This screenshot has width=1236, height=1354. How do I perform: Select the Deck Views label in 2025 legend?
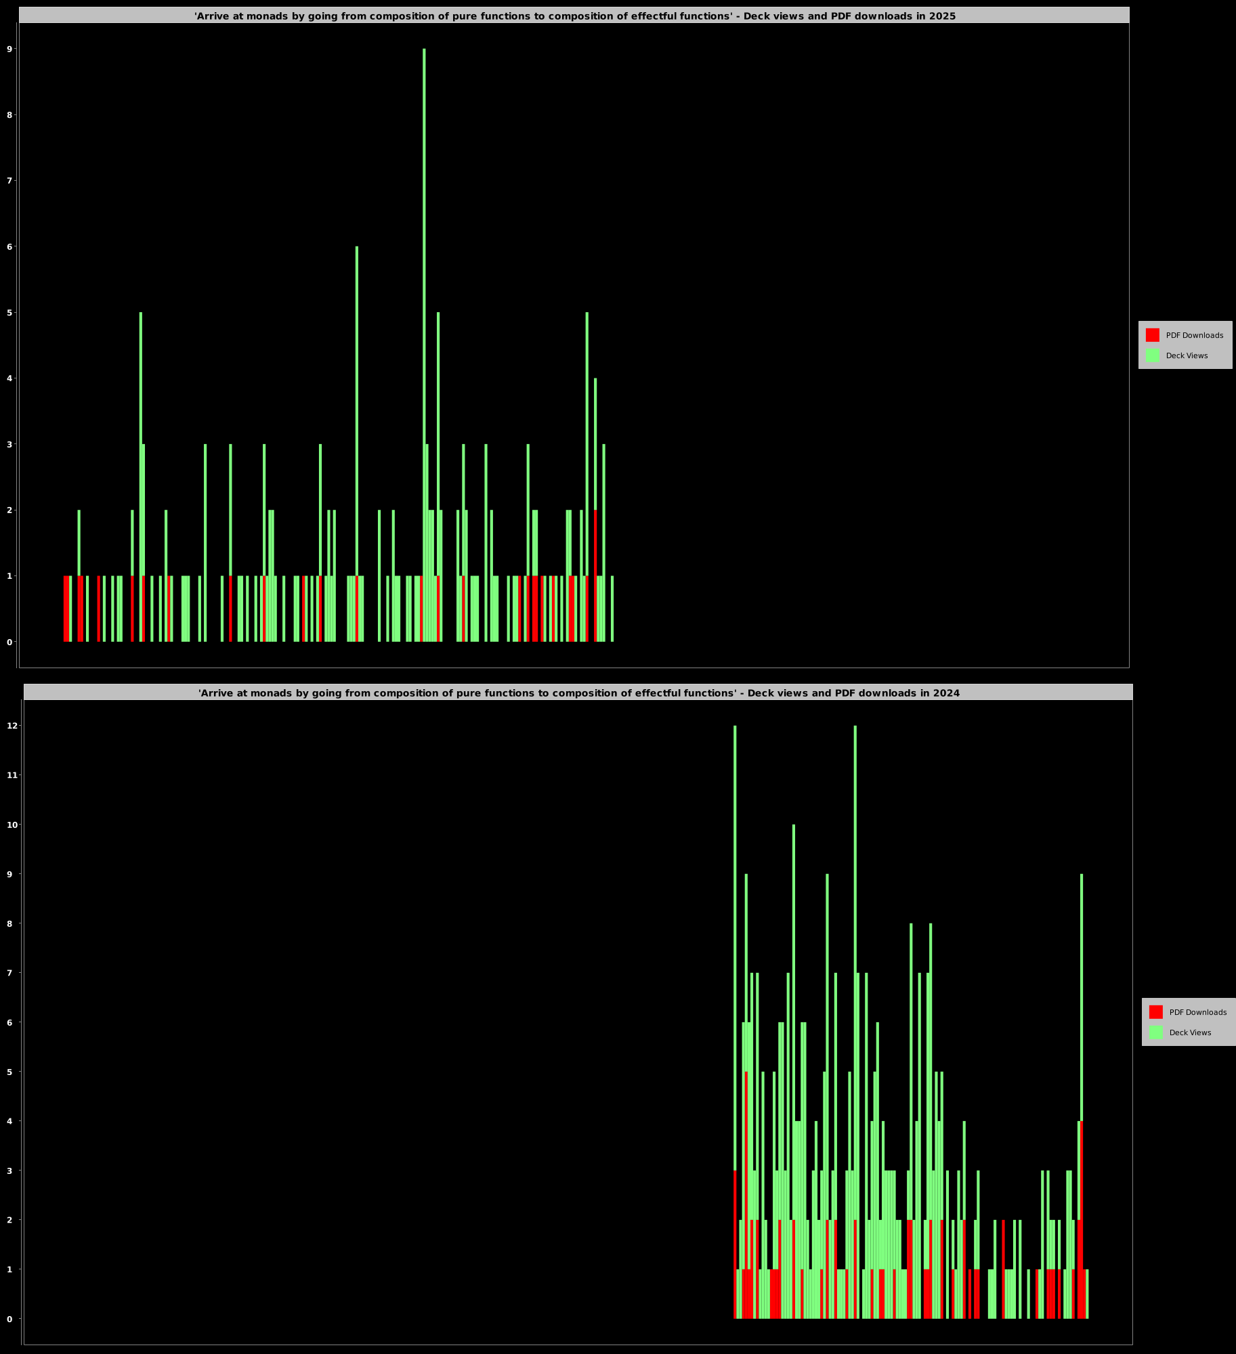[1187, 355]
